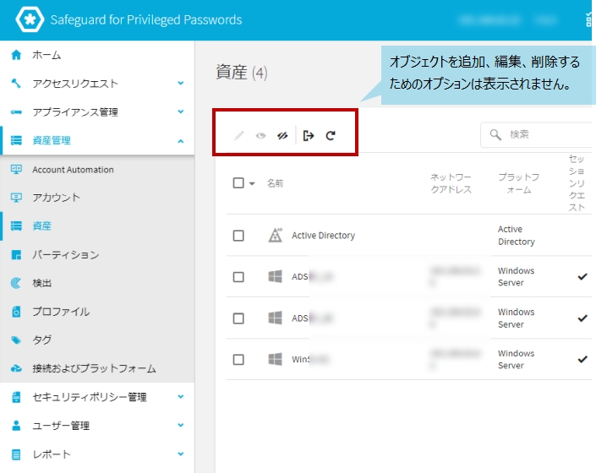Click the ユーザー管理 person icon
This screenshot has width=596, height=473.
point(16,426)
